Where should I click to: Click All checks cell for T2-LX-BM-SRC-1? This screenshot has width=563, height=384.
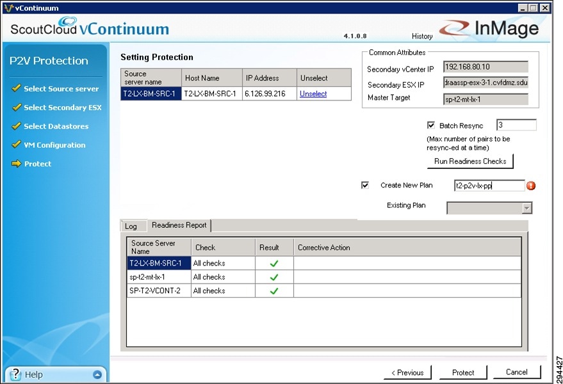pos(223,263)
